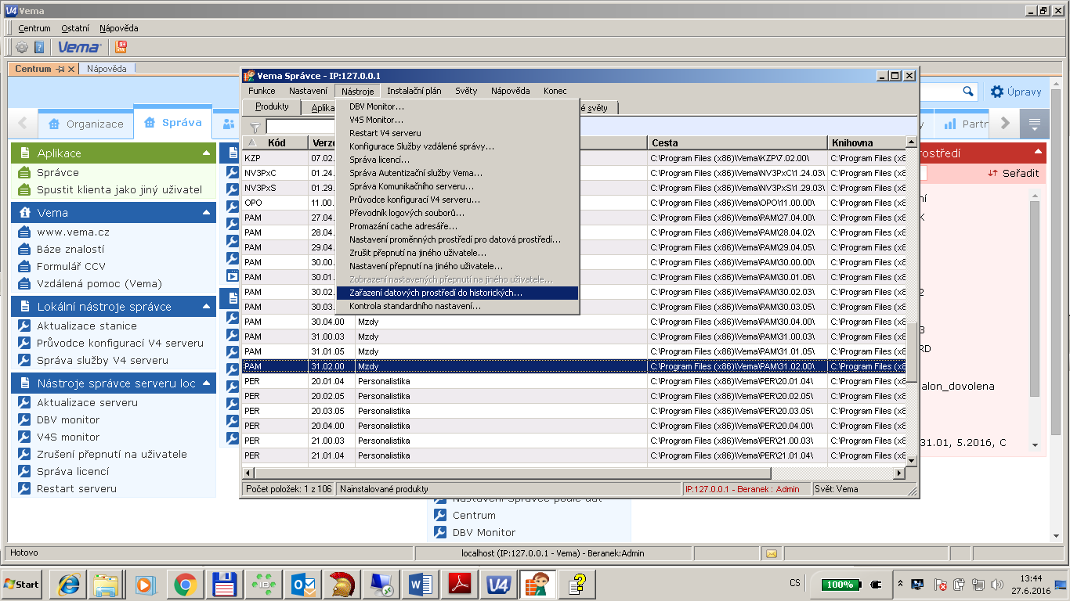Navigate tabs right with the arrow
The width and height of the screenshot is (1070, 601).
pos(1007,124)
